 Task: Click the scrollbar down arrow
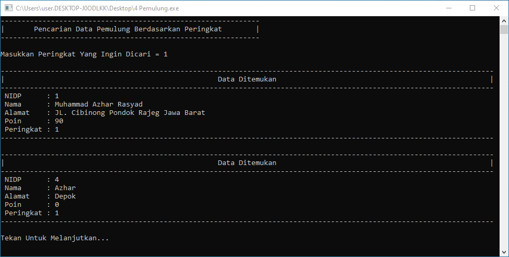tap(504, 252)
